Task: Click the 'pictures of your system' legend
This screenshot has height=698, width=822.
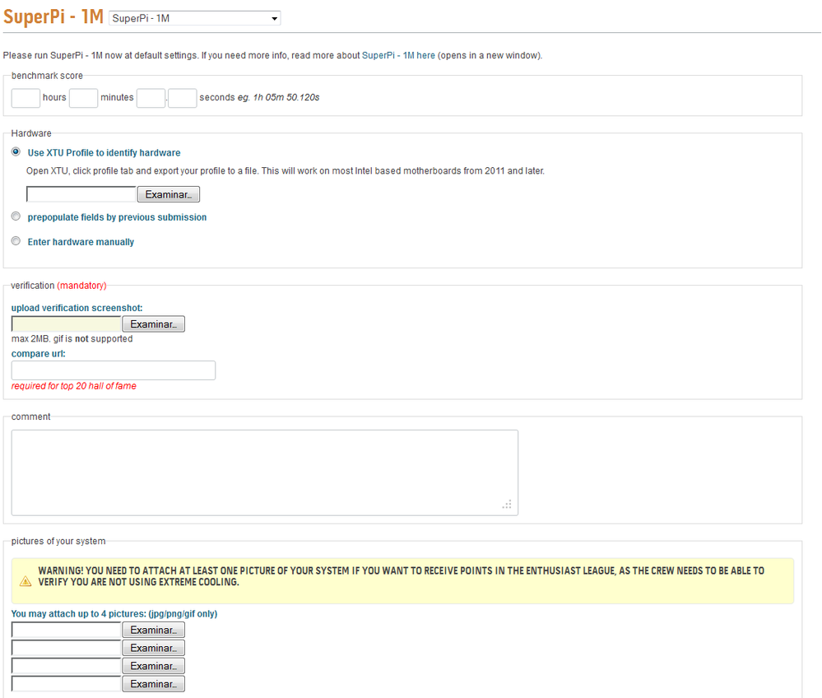Action: (58, 542)
